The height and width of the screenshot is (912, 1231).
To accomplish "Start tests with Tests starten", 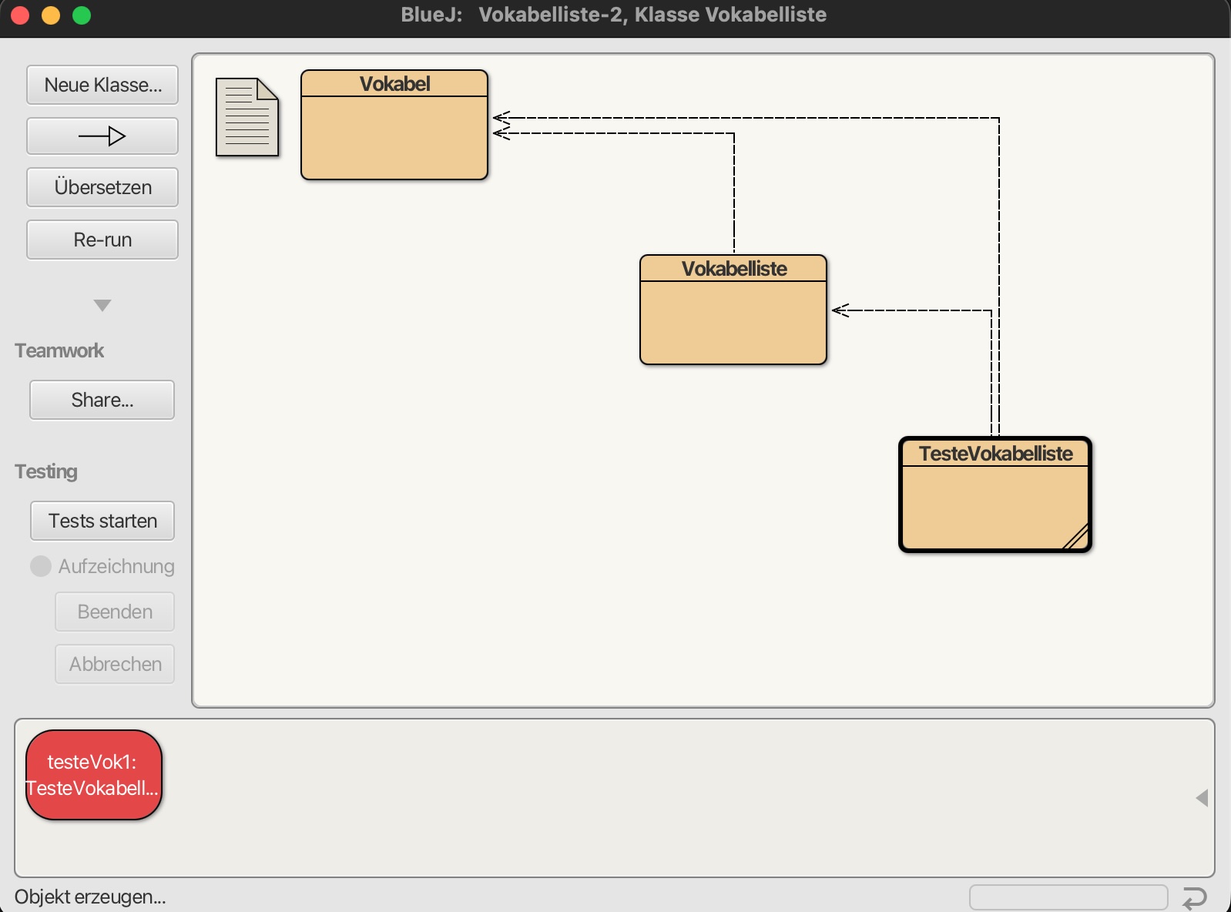I will click(x=102, y=521).
